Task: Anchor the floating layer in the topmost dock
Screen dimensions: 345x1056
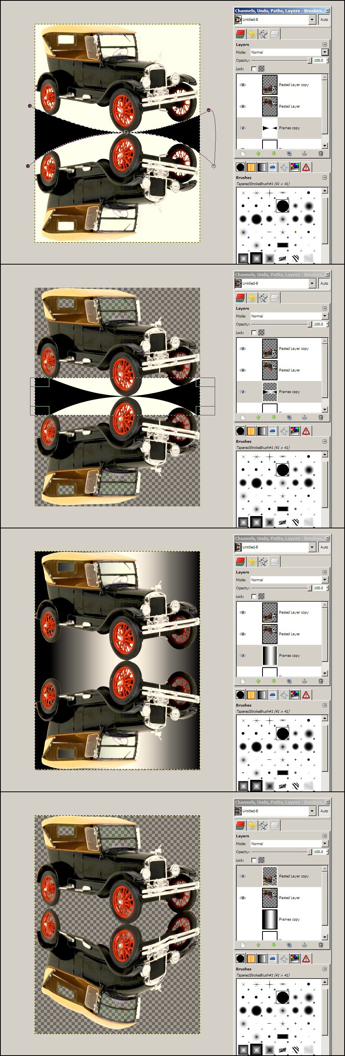Action: (x=305, y=154)
